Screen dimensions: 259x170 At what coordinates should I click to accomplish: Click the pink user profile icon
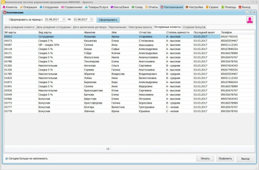(250, 20)
